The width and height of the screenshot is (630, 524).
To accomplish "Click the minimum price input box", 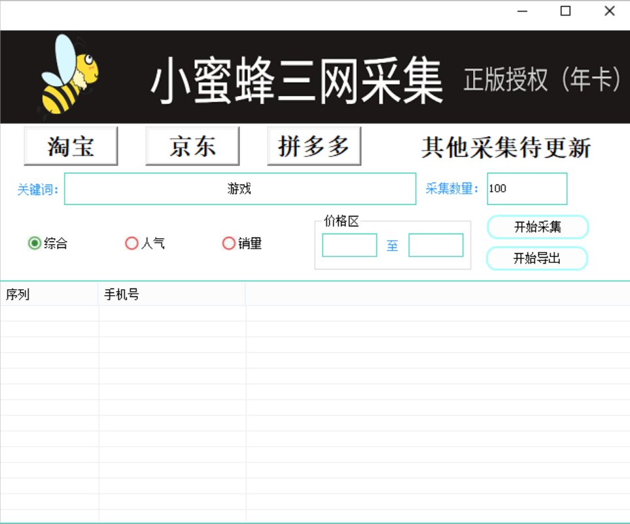I will [x=349, y=245].
